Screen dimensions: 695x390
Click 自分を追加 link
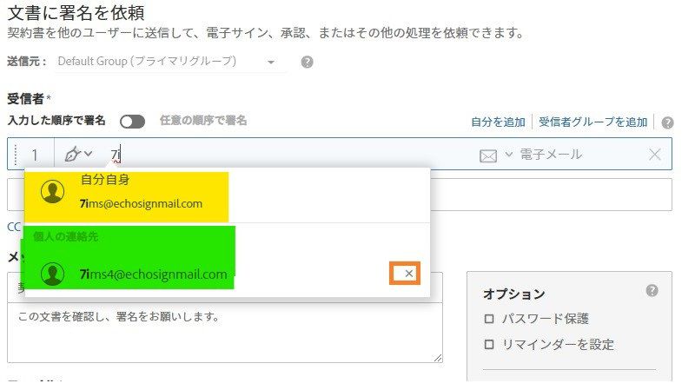pos(498,122)
